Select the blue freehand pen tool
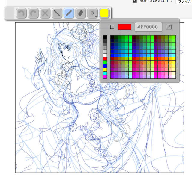Viewport: 192px width, 180px height. point(69,13)
